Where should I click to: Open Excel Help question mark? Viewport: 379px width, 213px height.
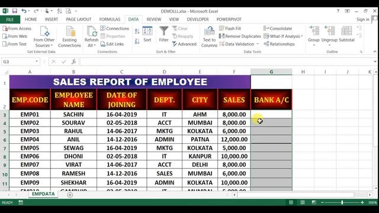[338, 11]
